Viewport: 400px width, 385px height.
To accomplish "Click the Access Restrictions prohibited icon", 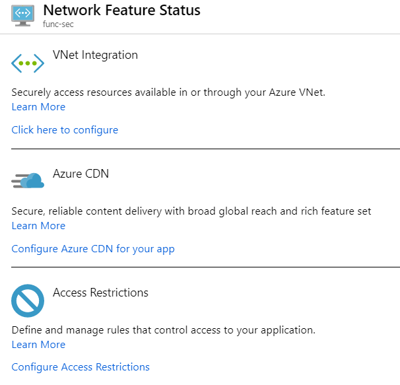I will pos(28,301).
